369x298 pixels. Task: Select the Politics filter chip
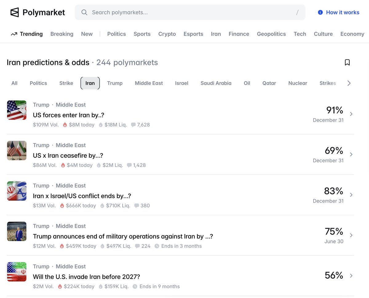(38, 83)
